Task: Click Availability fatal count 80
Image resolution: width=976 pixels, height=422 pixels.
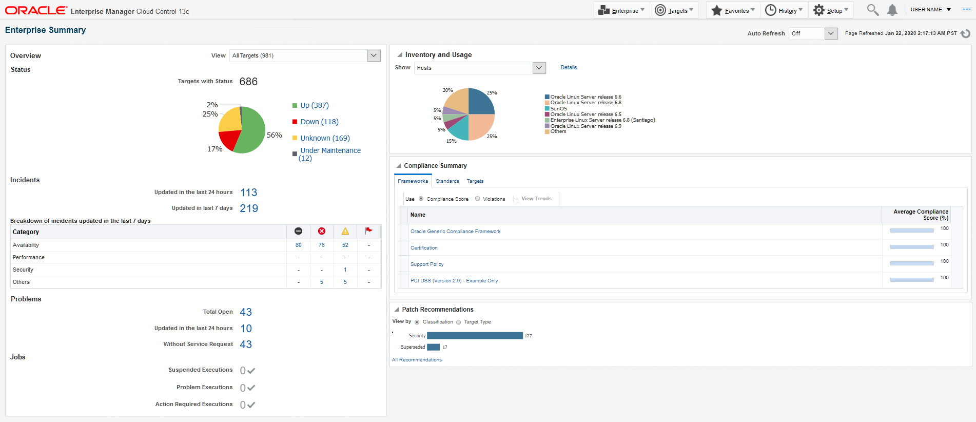Action: (x=299, y=245)
